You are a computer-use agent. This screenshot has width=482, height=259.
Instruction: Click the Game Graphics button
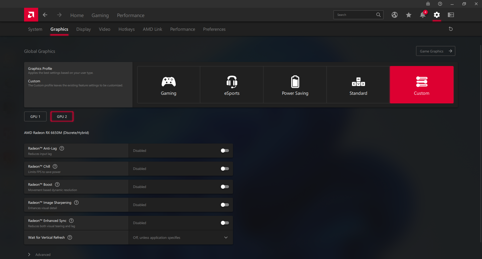[436, 51]
